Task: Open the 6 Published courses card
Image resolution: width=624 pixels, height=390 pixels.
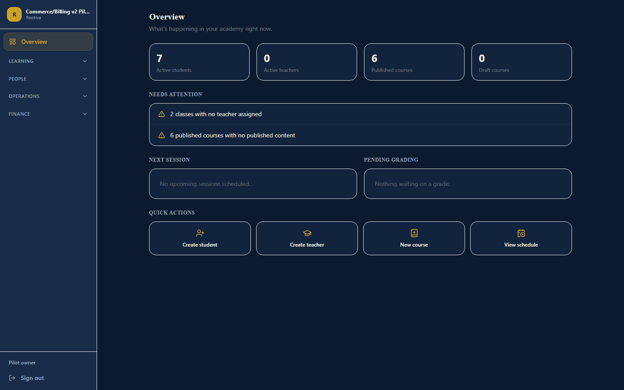Action: (x=414, y=62)
